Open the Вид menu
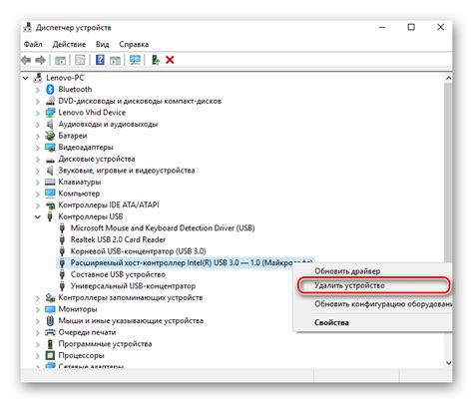This screenshot has height=403, width=473. [x=102, y=44]
